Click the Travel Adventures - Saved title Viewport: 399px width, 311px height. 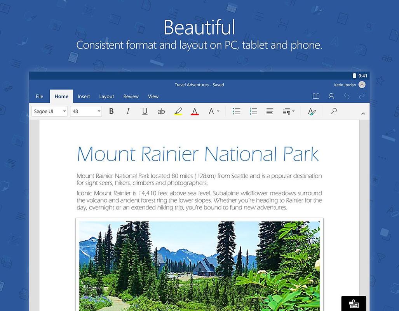(199, 85)
